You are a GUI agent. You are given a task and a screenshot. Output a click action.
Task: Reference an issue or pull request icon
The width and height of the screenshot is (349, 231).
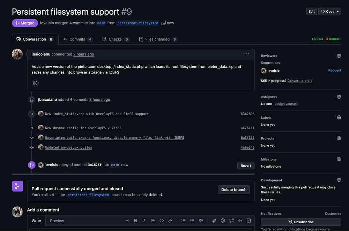click(x=231, y=221)
